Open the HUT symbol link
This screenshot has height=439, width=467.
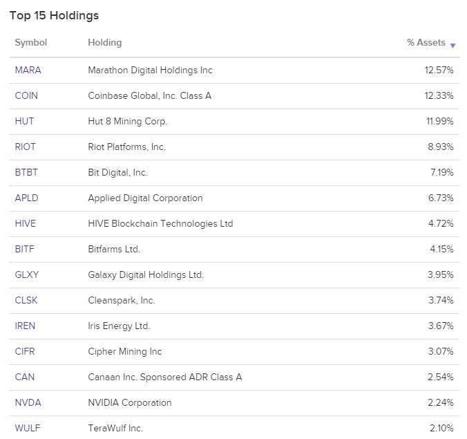[x=24, y=121]
